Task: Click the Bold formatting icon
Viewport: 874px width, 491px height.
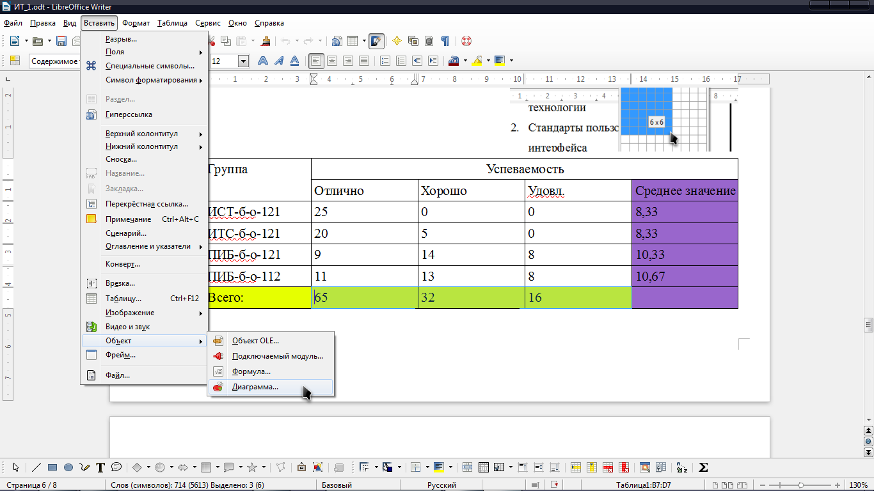Action: point(262,61)
